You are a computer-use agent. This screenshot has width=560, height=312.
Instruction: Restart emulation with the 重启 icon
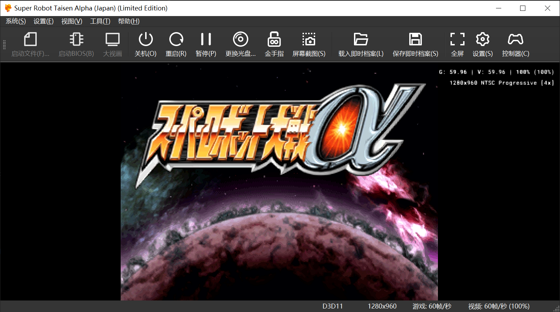(176, 39)
